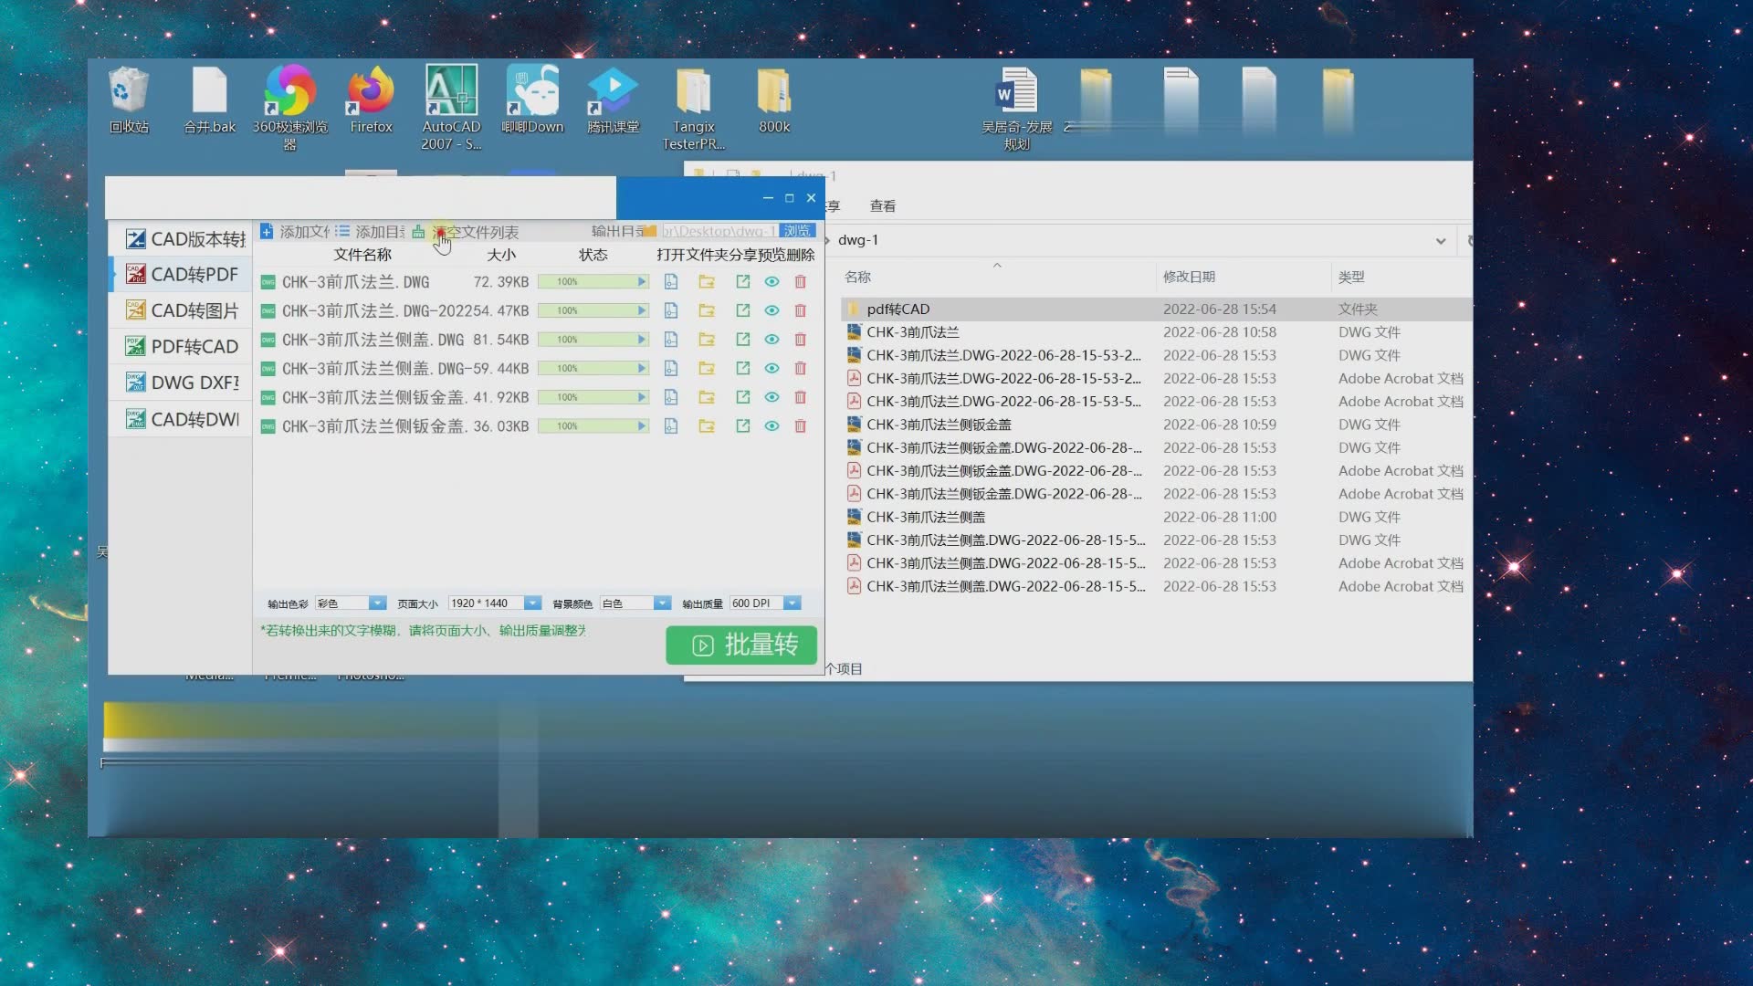This screenshot has height=986, width=1753.
Task: Click the green 批量转 batch convert button
Action: pos(741,645)
